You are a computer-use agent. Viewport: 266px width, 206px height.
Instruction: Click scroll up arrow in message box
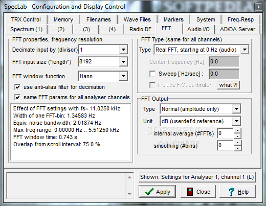(129, 177)
